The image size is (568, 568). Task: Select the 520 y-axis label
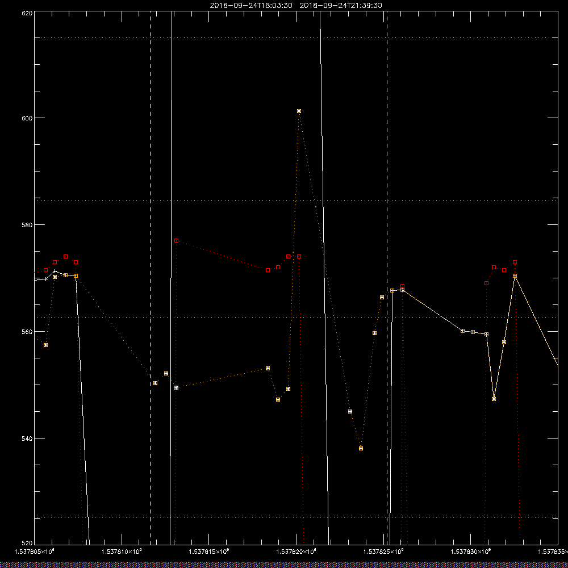pyautogui.click(x=27, y=543)
